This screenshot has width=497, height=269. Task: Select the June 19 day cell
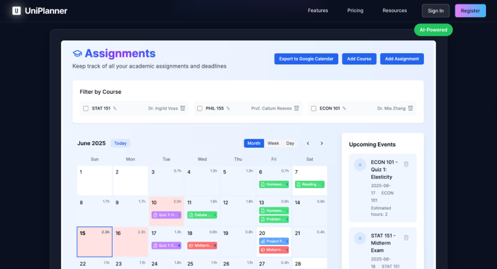(238, 242)
